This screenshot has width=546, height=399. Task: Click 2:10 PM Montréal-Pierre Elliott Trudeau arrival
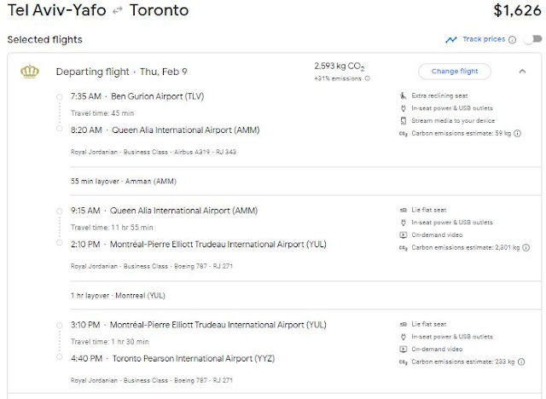pyautogui.click(x=199, y=245)
